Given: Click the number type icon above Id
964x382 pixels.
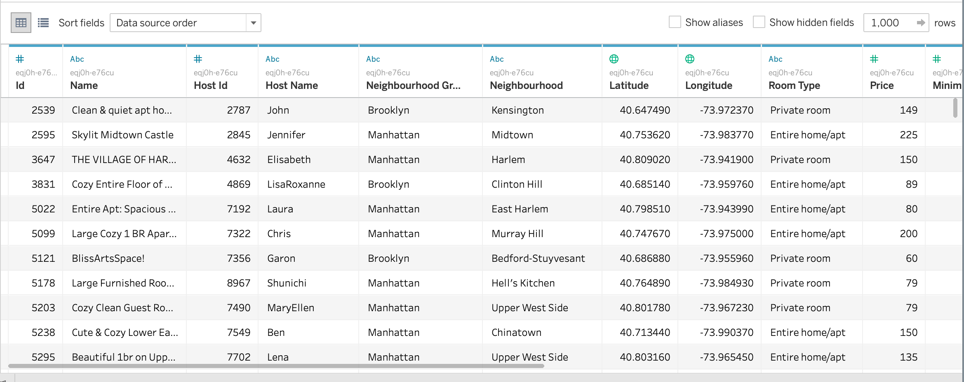Looking at the screenshot, I should point(20,59).
